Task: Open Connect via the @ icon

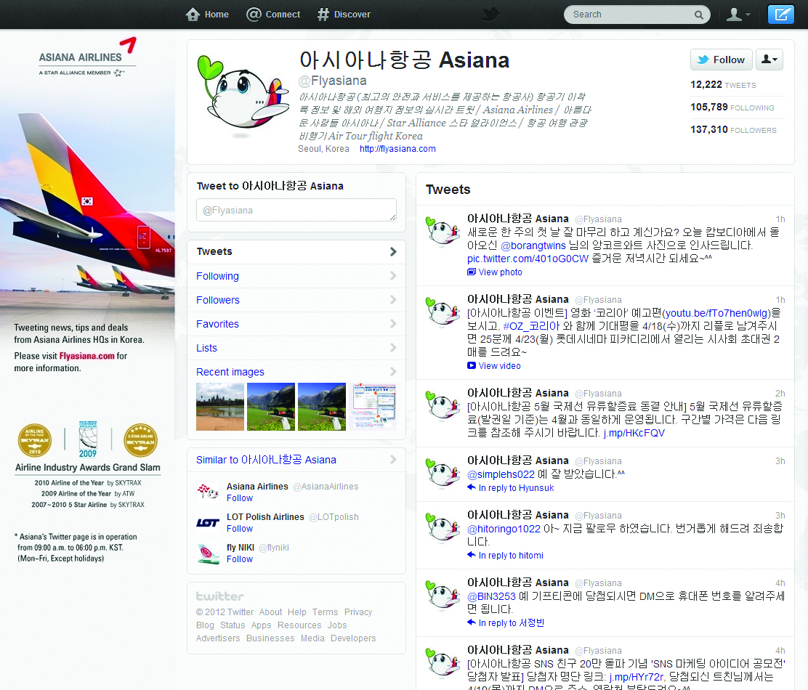Action: click(254, 14)
